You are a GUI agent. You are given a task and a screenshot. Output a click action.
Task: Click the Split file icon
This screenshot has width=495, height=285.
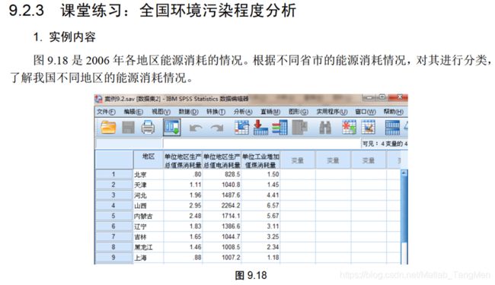[x=392, y=127]
